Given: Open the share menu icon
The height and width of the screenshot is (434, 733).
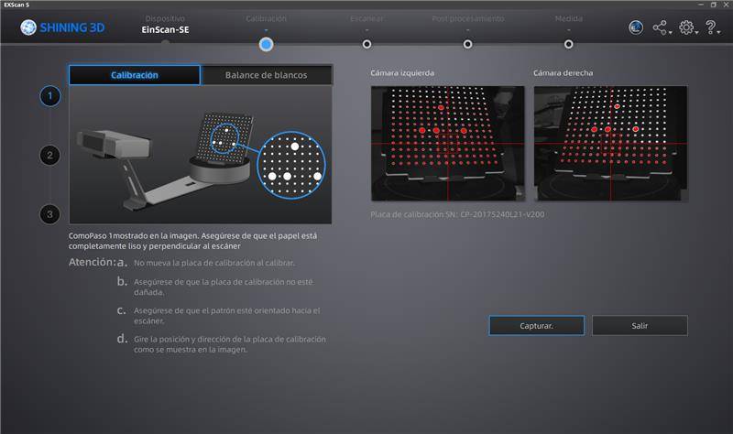Looking at the screenshot, I should coord(659,27).
